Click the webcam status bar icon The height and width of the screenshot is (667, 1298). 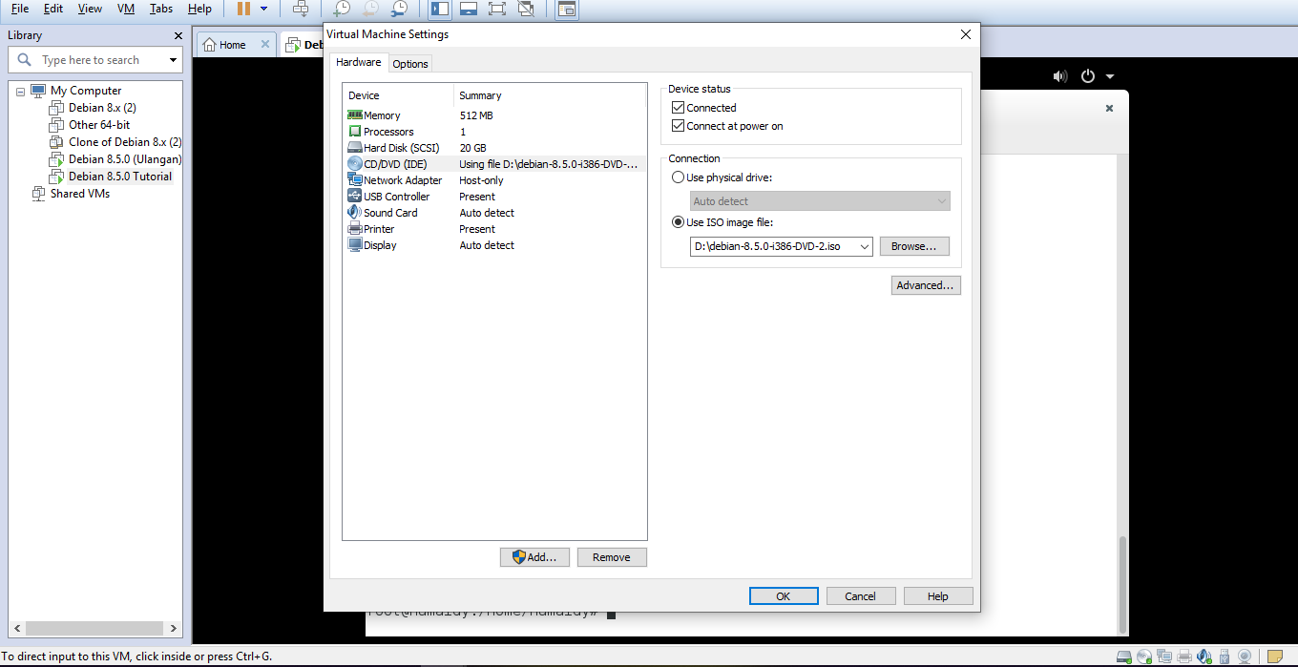1245,657
